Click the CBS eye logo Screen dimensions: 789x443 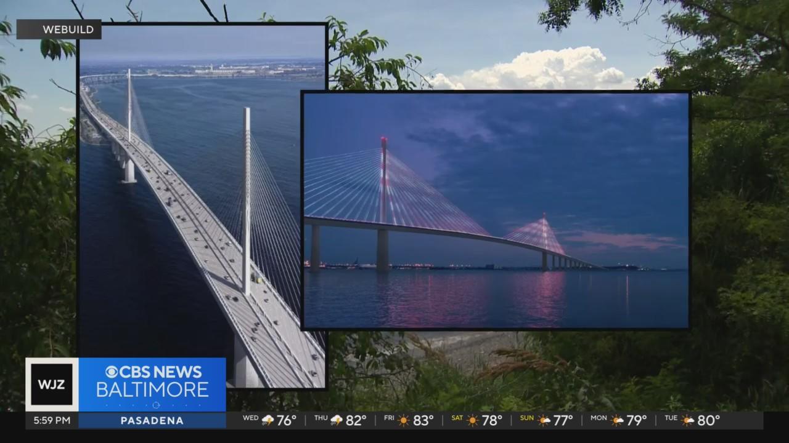(x=112, y=371)
